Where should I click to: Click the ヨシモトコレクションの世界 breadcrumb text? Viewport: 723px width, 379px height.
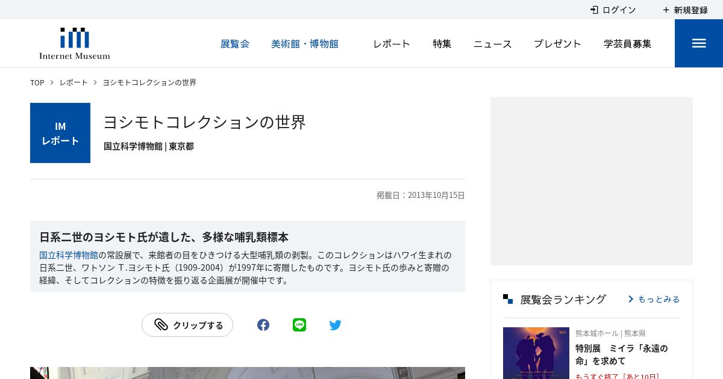149,82
